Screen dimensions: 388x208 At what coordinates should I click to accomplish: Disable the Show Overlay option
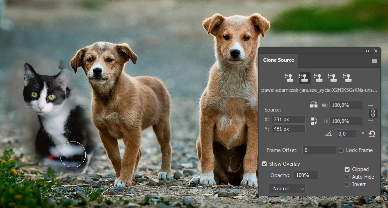pyautogui.click(x=264, y=164)
